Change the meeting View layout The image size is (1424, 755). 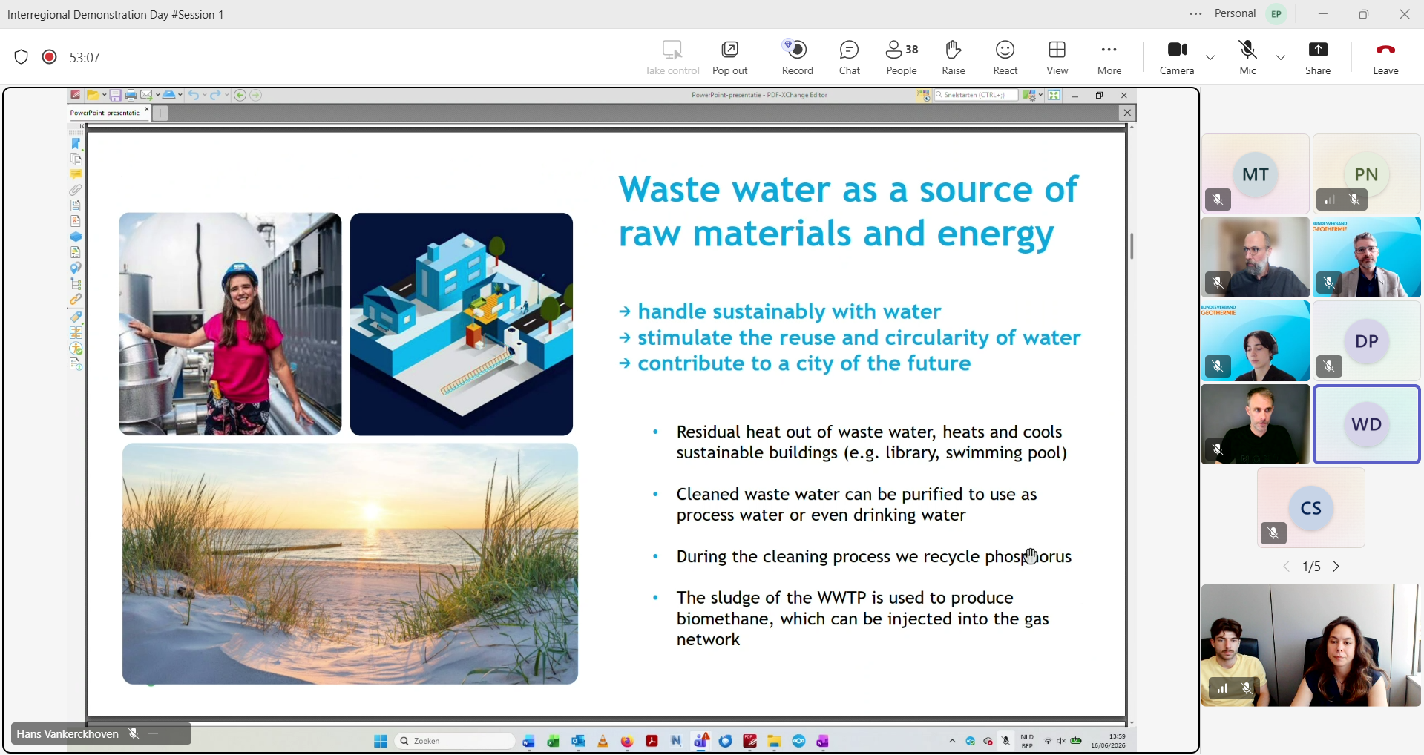point(1057,58)
